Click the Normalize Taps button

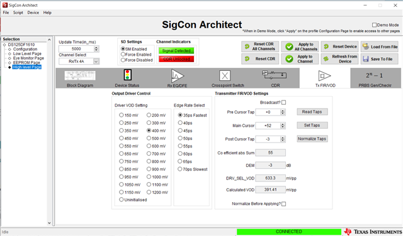[312, 139]
